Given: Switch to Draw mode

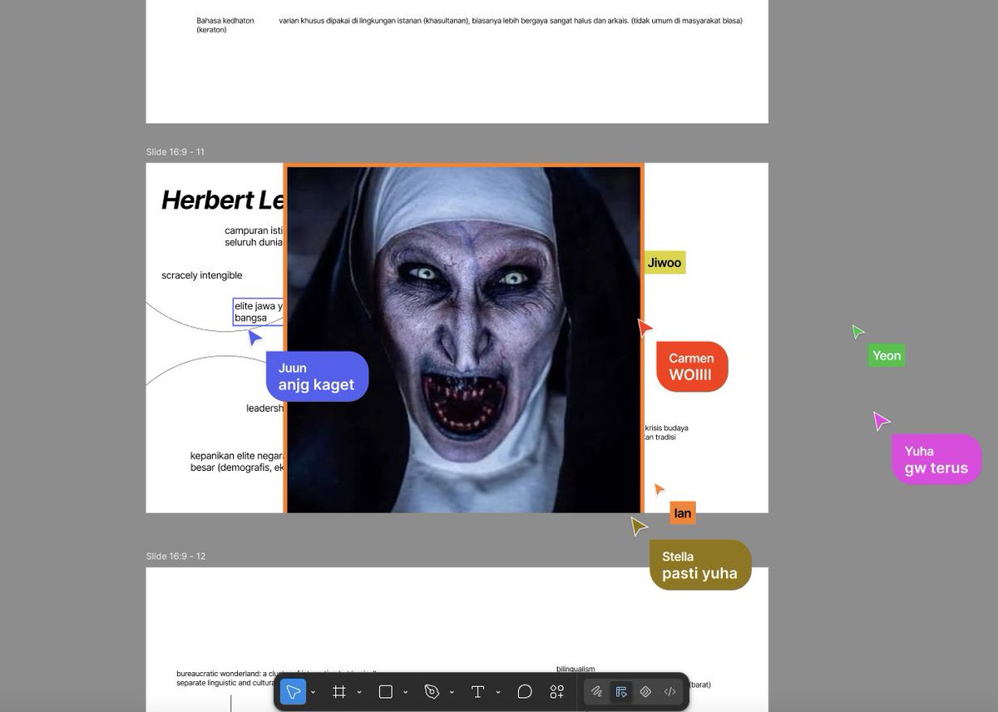Looking at the screenshot, I should point(596,692).
